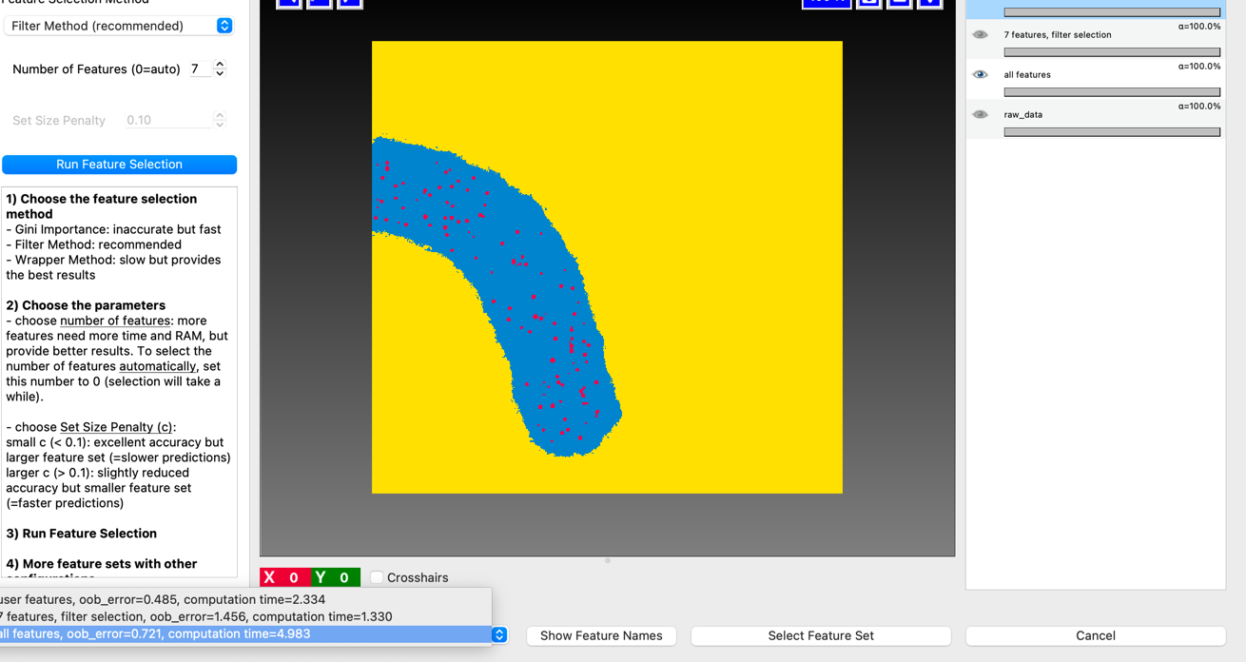The width and height of the screenshot is (1246, 662).
Task: Enable the Crosshairs checkbox
Action: point(377,577)
